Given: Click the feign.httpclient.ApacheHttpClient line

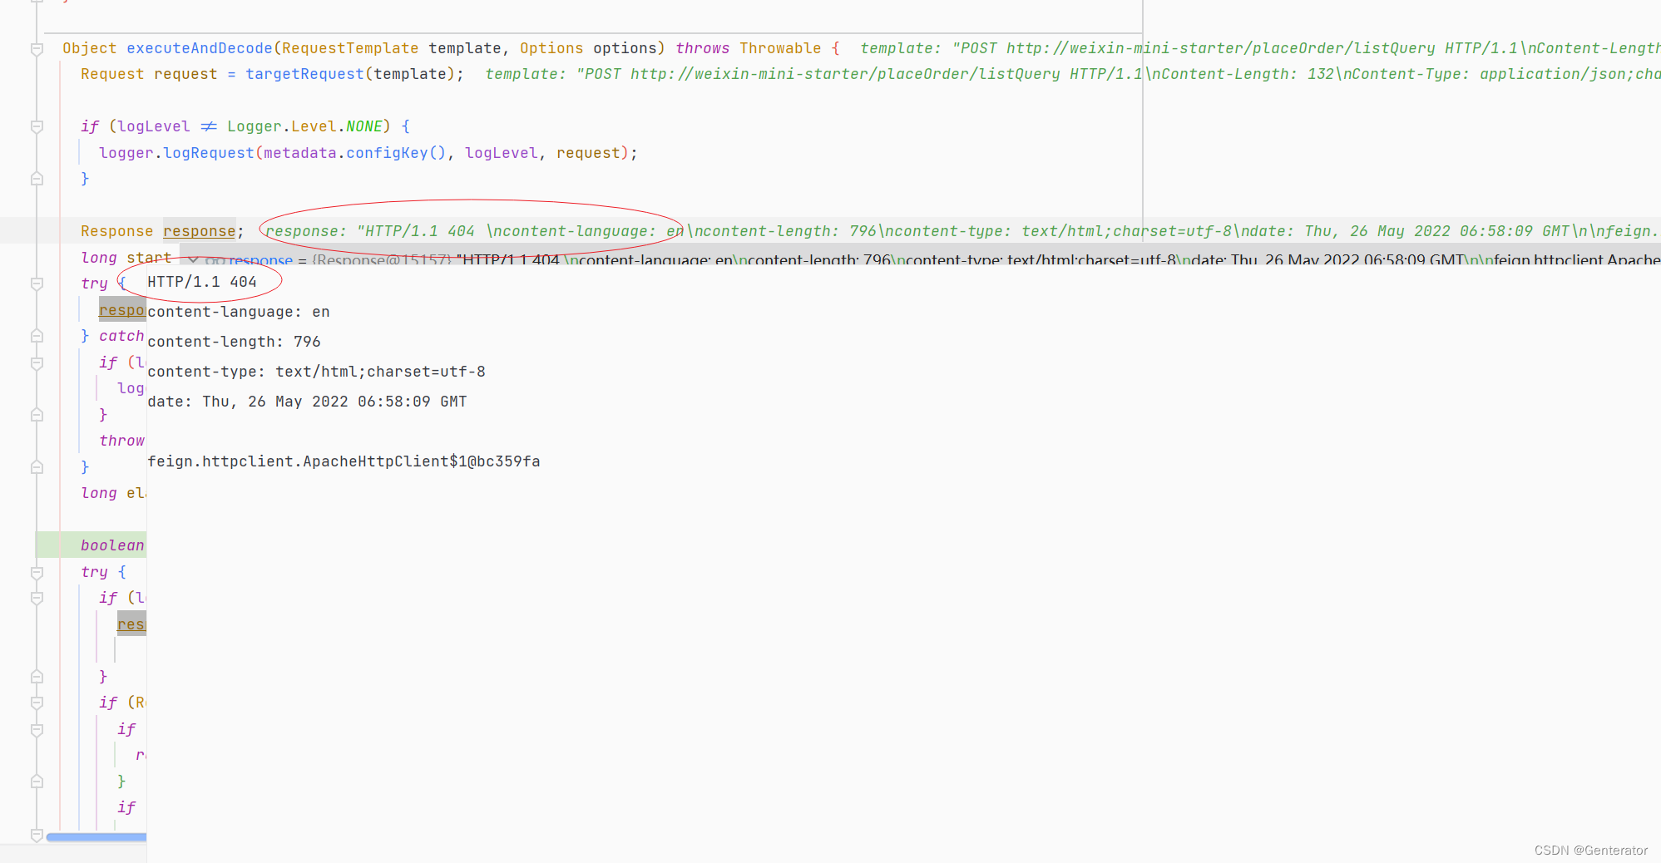Looking at the screenshot, I should tap(344, 461).
